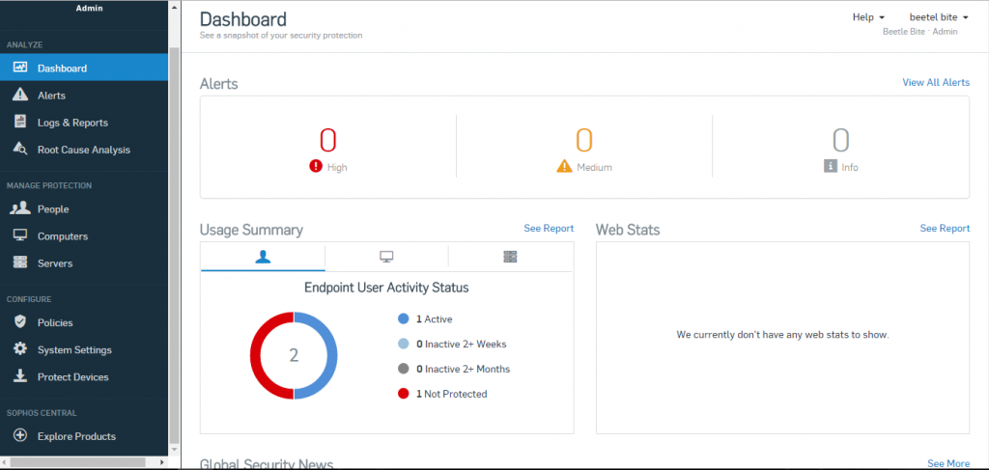Click the '1 Not Protected' legend text
The width and height of the screenshot is (989, 470).
point(452,394)
